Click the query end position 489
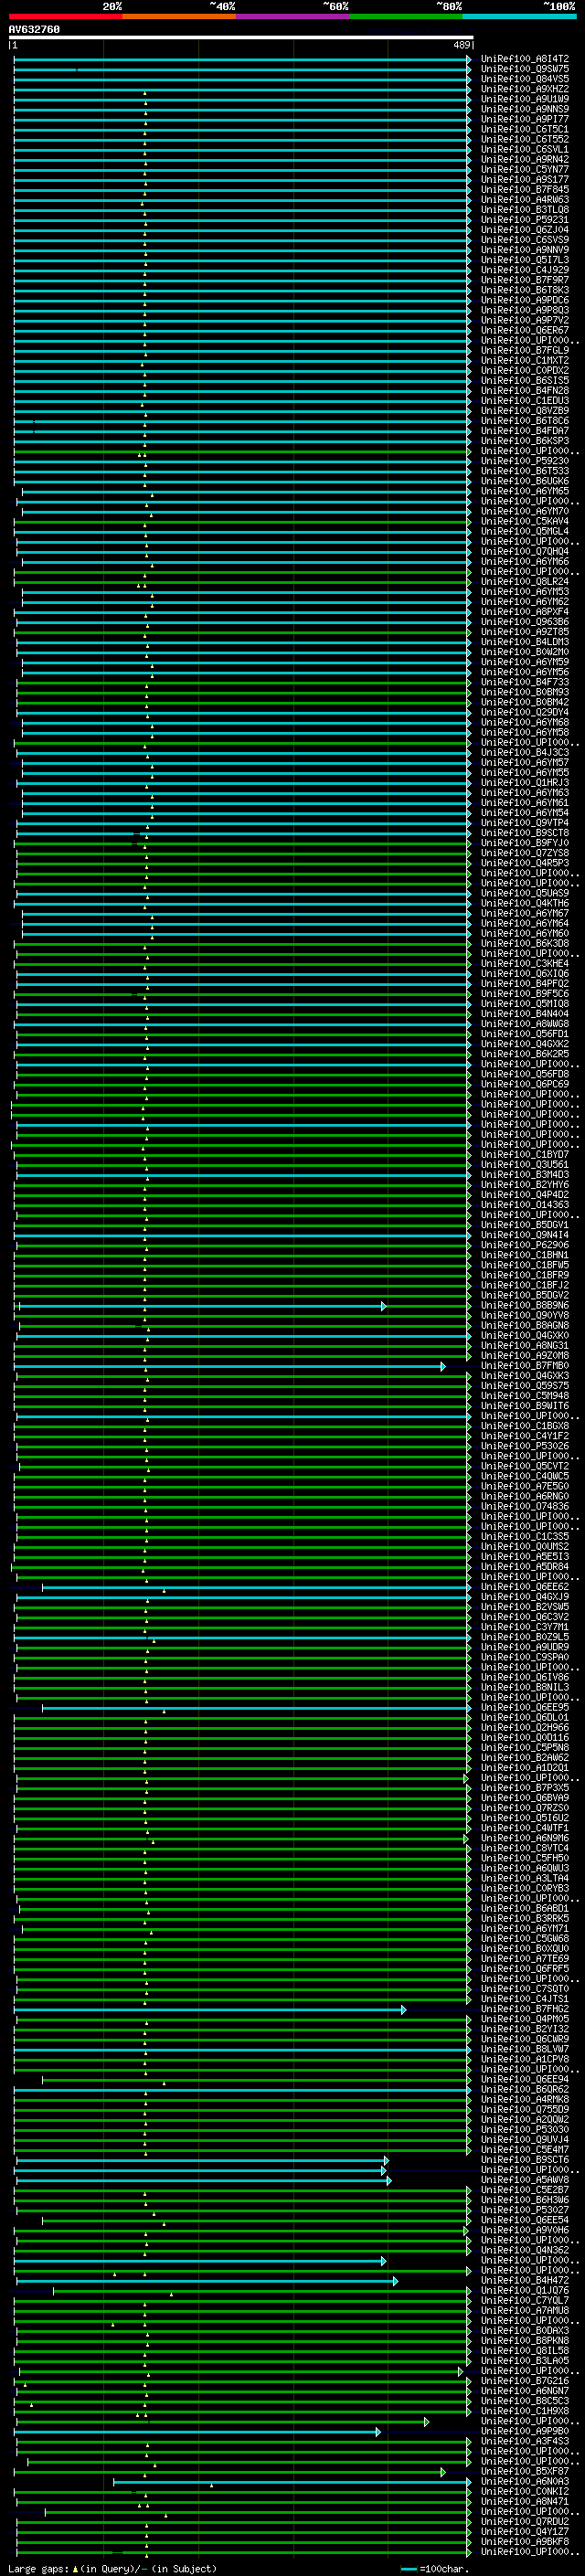The width and height of the screenshot is (585, 2576). (461, 45)
